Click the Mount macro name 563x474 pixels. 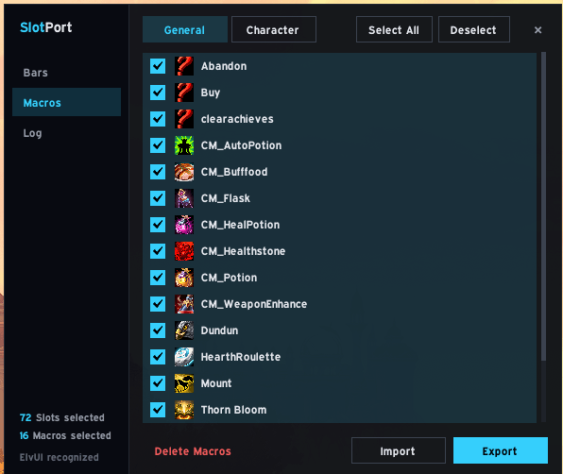tap(216, 383)
